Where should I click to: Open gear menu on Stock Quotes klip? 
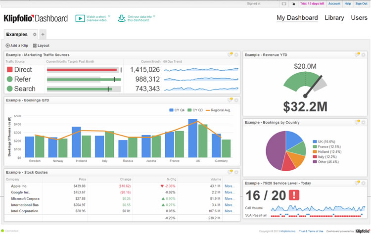click(x=236, y=172)
